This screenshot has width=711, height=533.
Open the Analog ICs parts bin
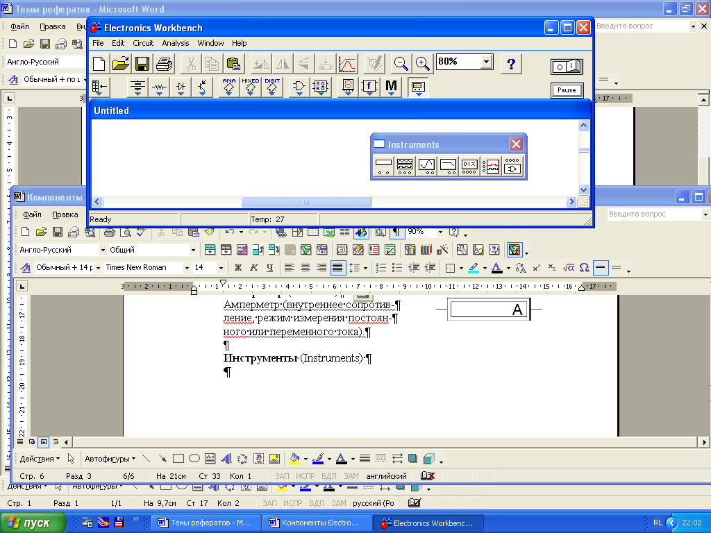(x=229, y=86)
